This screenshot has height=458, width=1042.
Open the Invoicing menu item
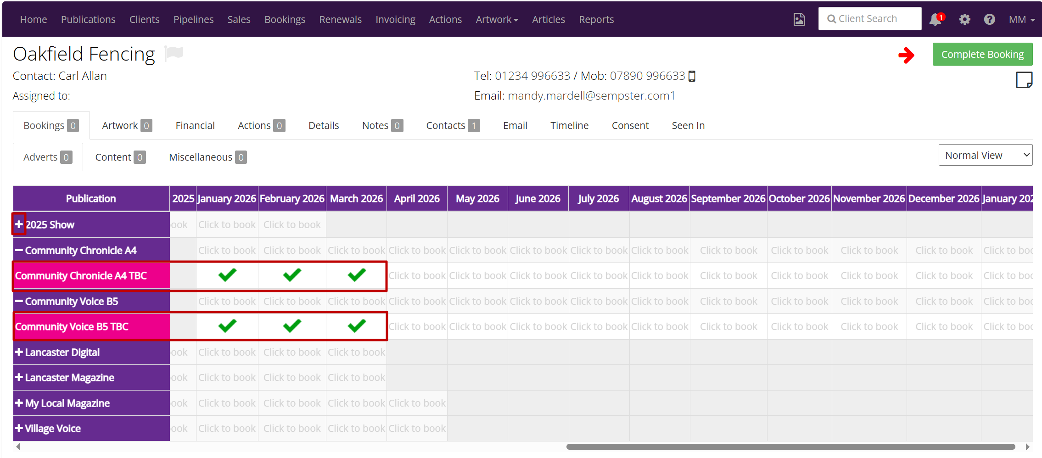(395, 19)
